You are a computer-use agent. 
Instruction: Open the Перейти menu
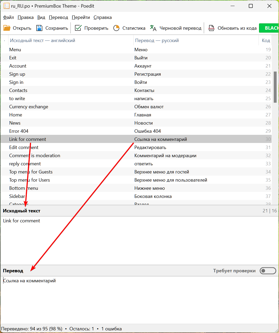81,17
